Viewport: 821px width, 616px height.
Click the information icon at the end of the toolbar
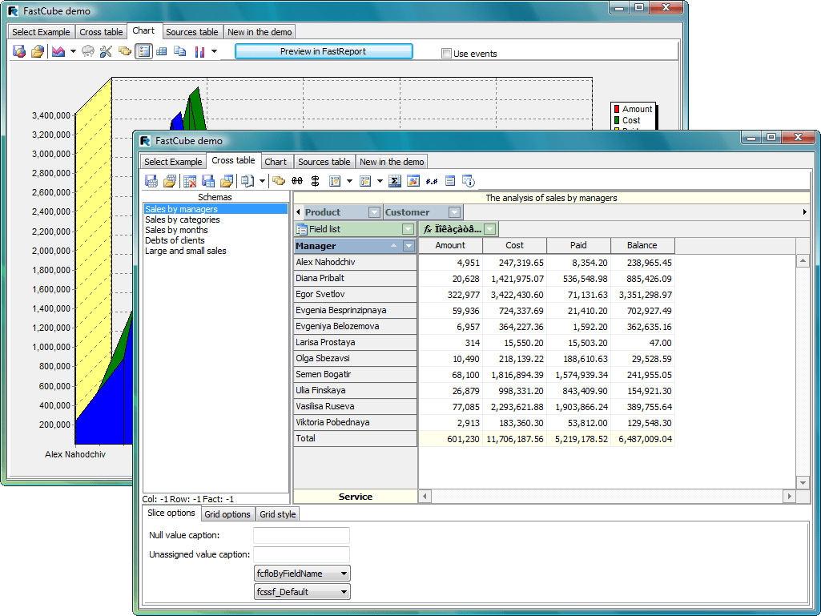[x=468, y=181]
